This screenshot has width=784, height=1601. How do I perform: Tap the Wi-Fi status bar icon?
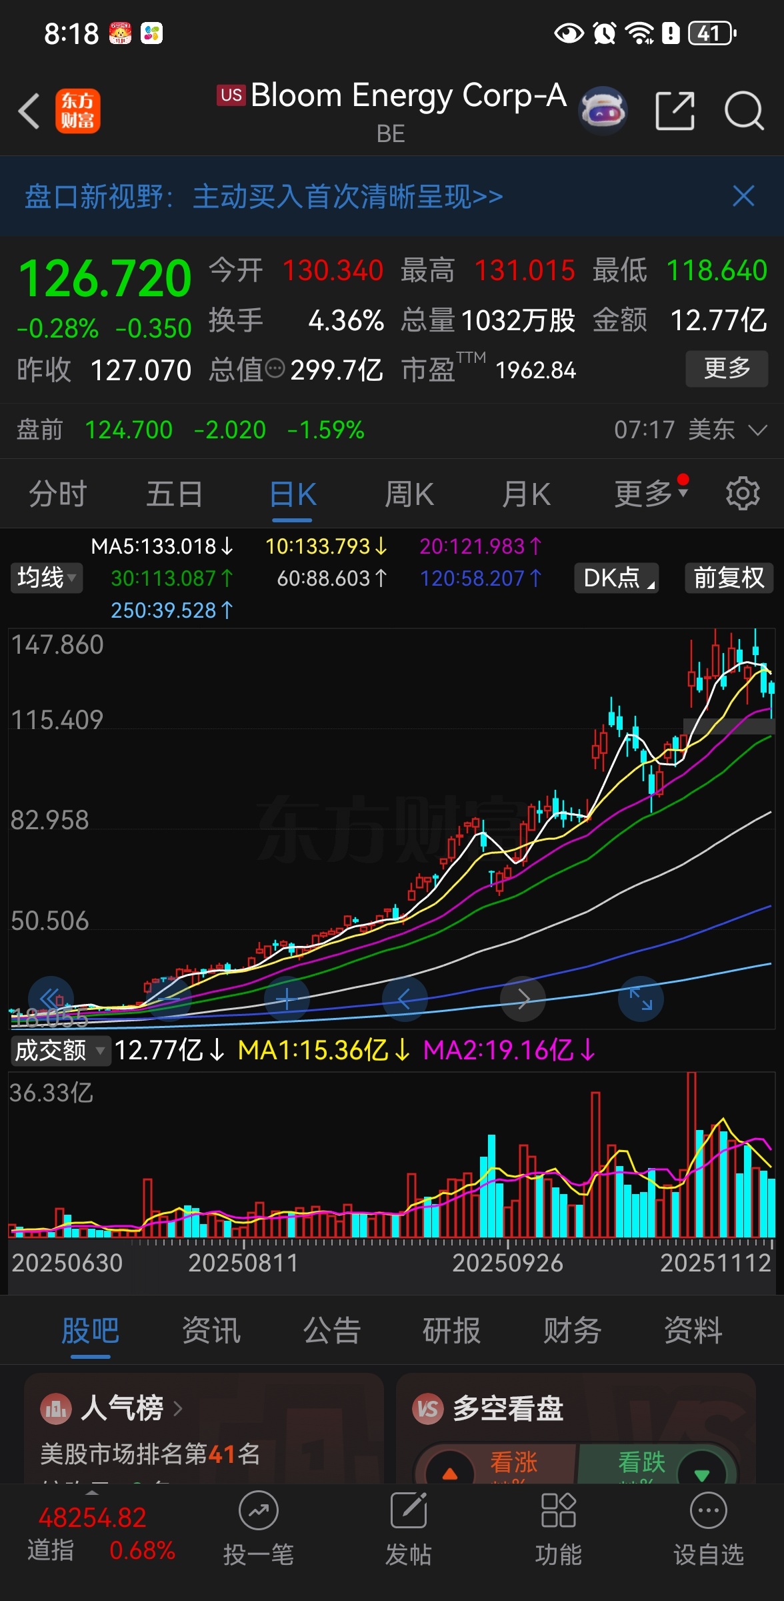[639, 33]
